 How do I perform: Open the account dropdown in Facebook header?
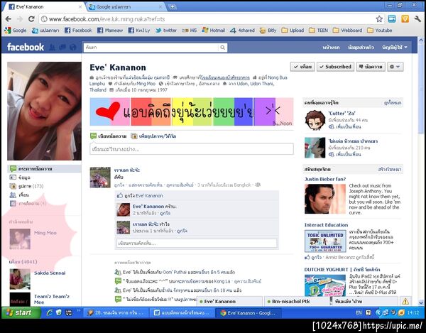pos(395,48)
